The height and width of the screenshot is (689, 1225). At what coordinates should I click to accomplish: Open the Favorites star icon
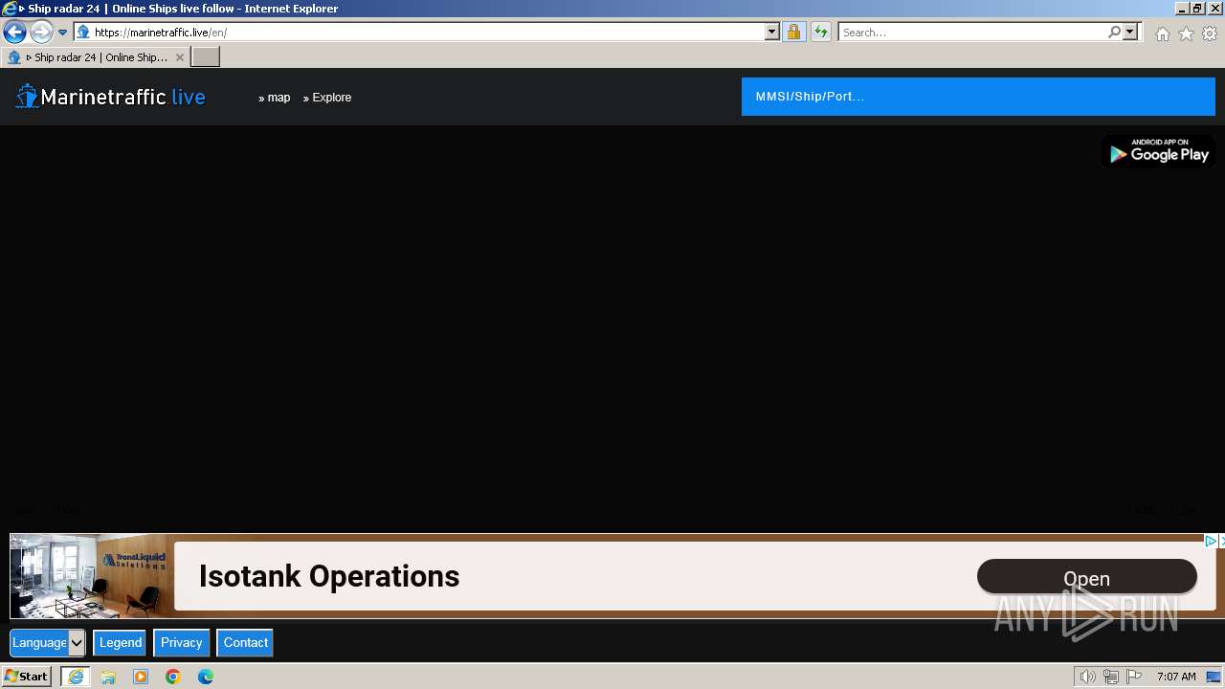click(1186, 33)
